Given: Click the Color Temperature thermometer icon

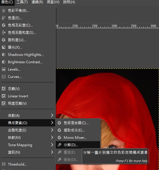Looking at the screenshot, I should click(x=4, y=18).
